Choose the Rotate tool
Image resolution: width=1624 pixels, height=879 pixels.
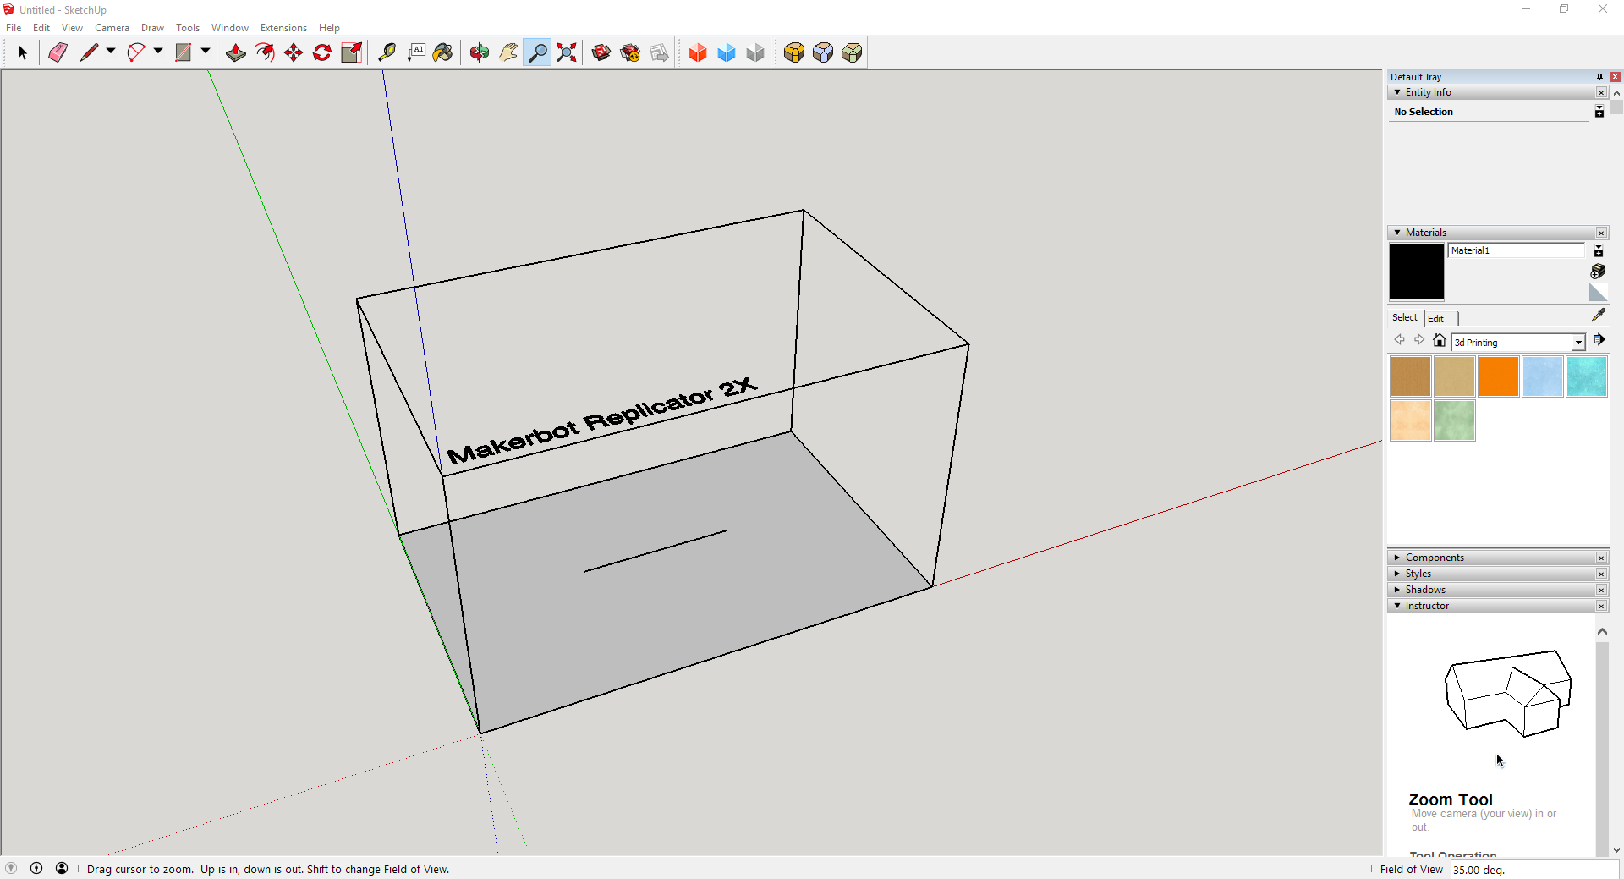pyautogui.click(x=322, y=52)
